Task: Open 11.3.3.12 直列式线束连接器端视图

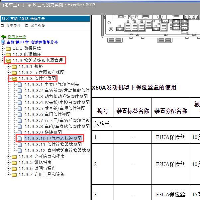Action: [57, 150]
